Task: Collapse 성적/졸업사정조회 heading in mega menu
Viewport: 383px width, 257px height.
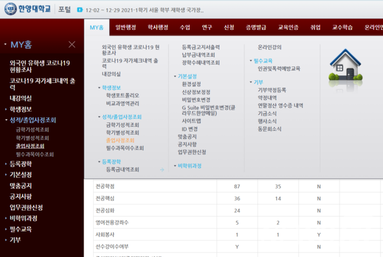Action: click(x=122, y=117)
